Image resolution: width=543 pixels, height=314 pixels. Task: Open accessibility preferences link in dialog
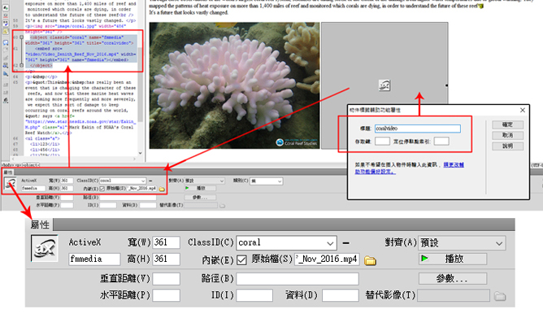tap(410, 168)
